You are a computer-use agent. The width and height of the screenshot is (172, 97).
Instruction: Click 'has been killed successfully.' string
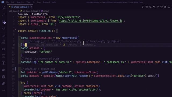pyautogui.click(x=76, y=90)
